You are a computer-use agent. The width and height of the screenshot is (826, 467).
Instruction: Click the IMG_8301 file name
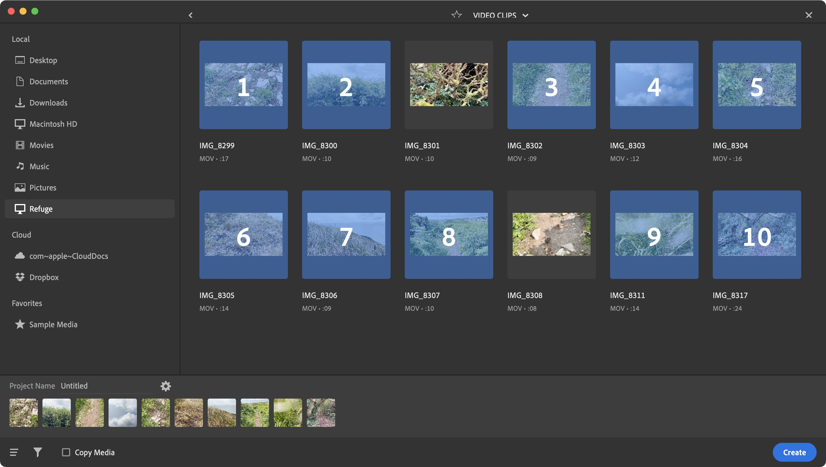coord(422,146)
